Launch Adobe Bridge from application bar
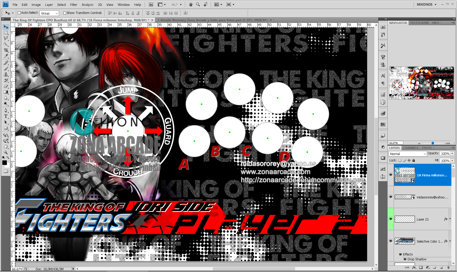Viewport: 457px width, 272px height. pyautogui.click(x=151, y=5)
